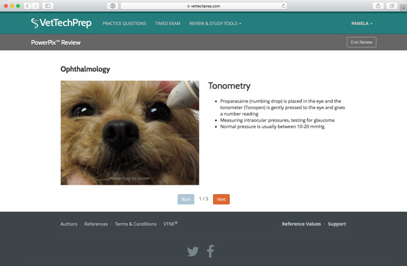Open the Practice Questions menu item
407x266 pixels.
tap(124, 23)
